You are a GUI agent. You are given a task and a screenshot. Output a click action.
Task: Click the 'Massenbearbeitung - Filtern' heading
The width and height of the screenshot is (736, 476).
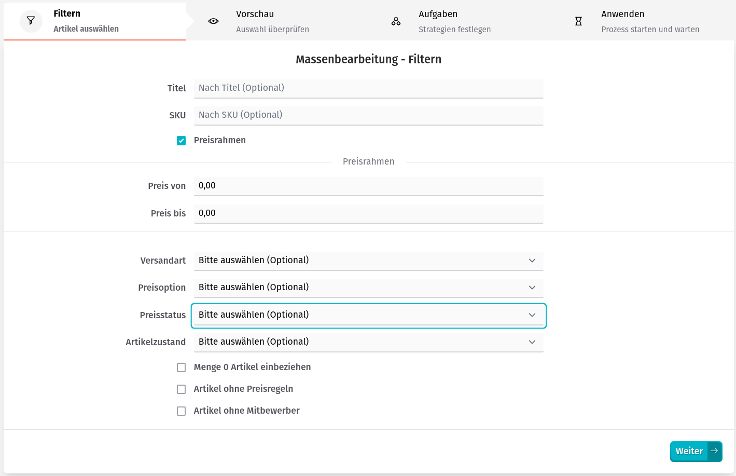click(368, 59)
